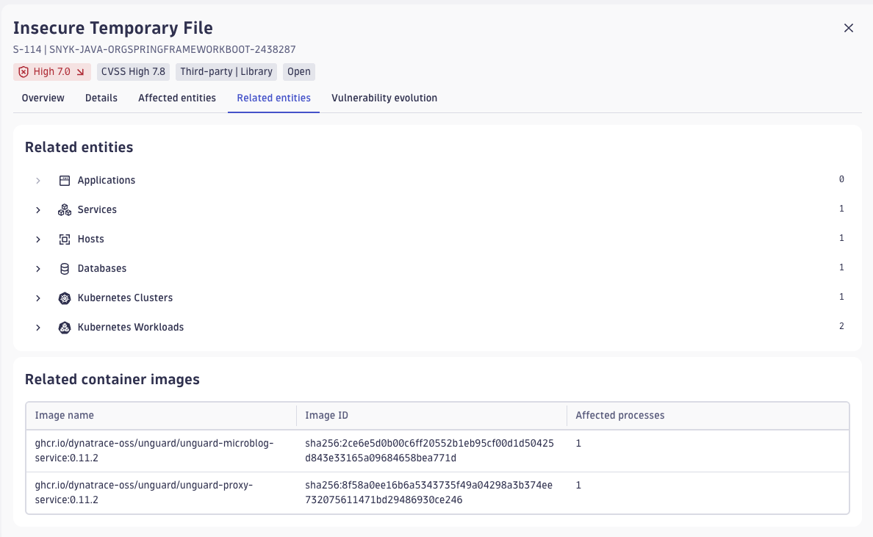873x537 pixels.
Task: Click the Kubernetes Workloads icon
Action: point(65,327)
